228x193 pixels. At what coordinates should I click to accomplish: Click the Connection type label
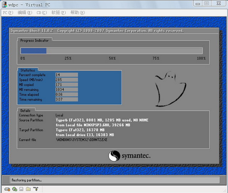point(31,115)
